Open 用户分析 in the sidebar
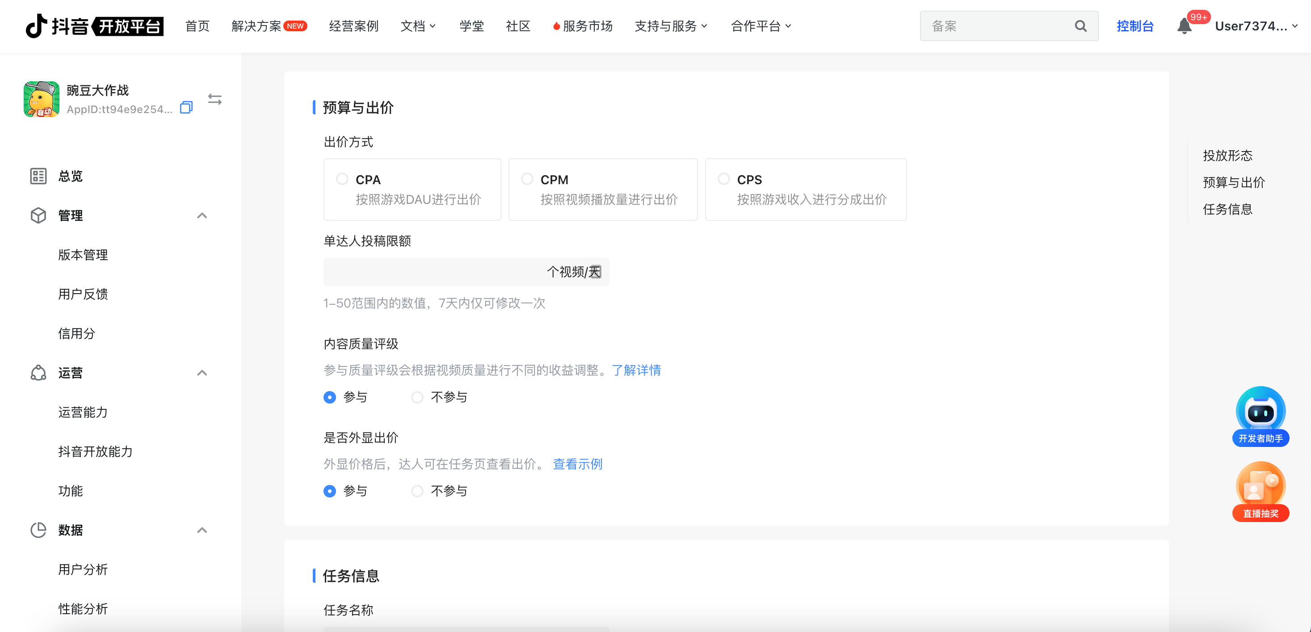The height and width of the screenshot is (632, 1311). tap(83, 569)
